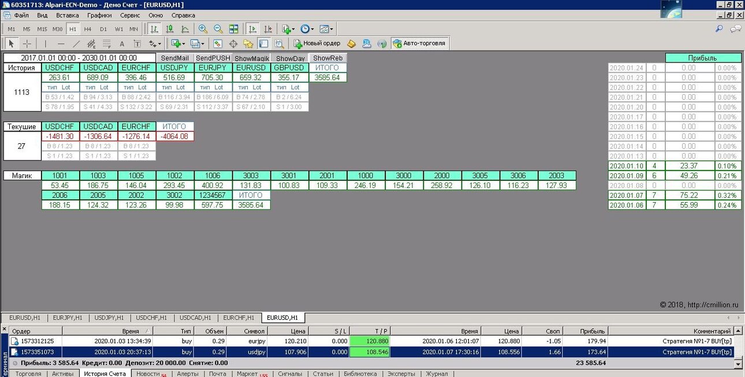This screenshot has width=745, height=377.
Task: Toggle the Terminal window icon
Action: [x=263, y=43]
